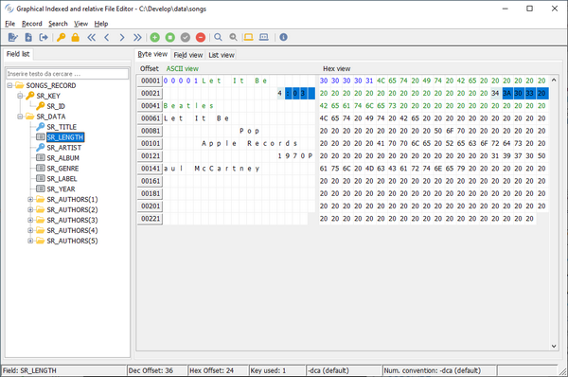Image resolution: width=568 pixels, height=377 pixels.
Task: Click the yellow padlock toolbar icon
Action: pos(76,37)
